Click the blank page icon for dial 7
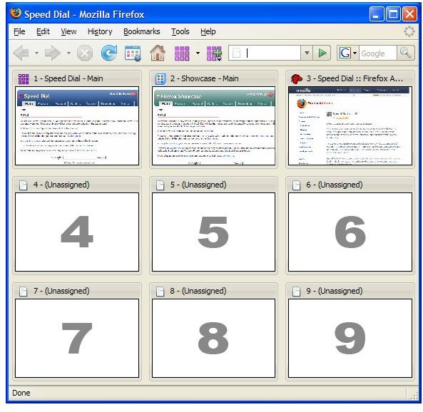This screenshot has height=412, width=423. coord(24,292)
